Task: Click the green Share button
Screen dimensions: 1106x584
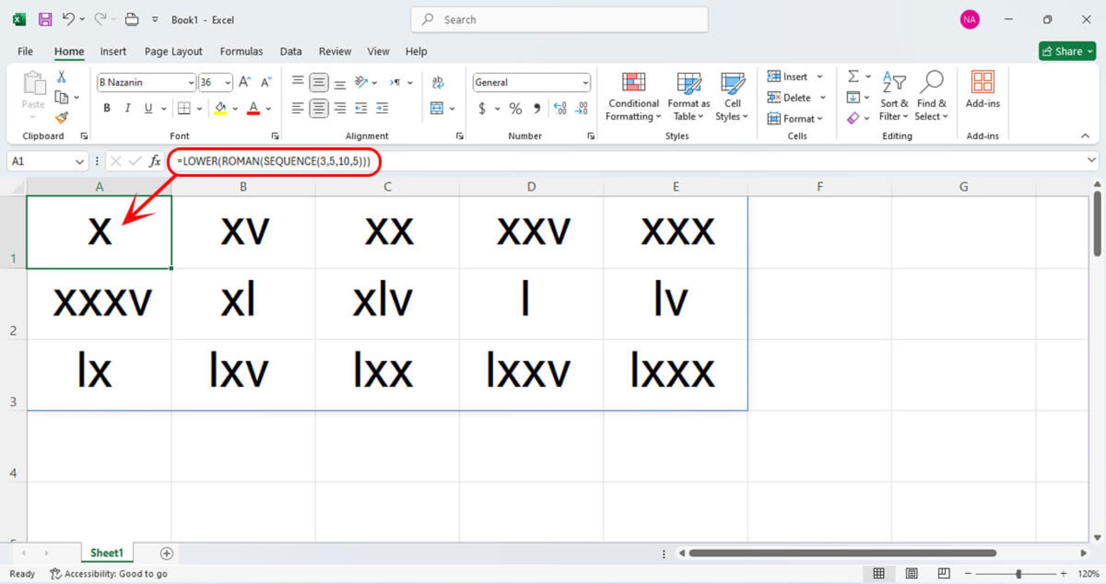Action: click(1066, 51)
